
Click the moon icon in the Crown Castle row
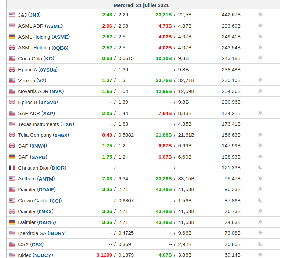click(x=260, y=200)
